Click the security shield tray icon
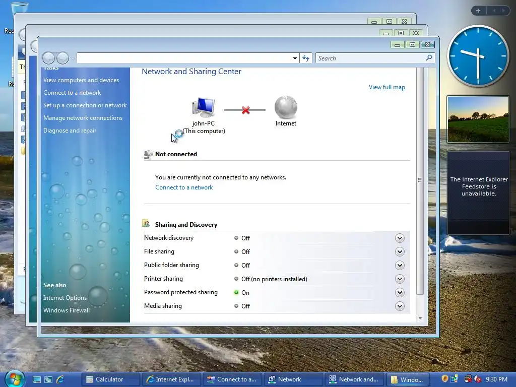Image resolution: width=516 pixels, height=387 pixels. click(444, 379)
